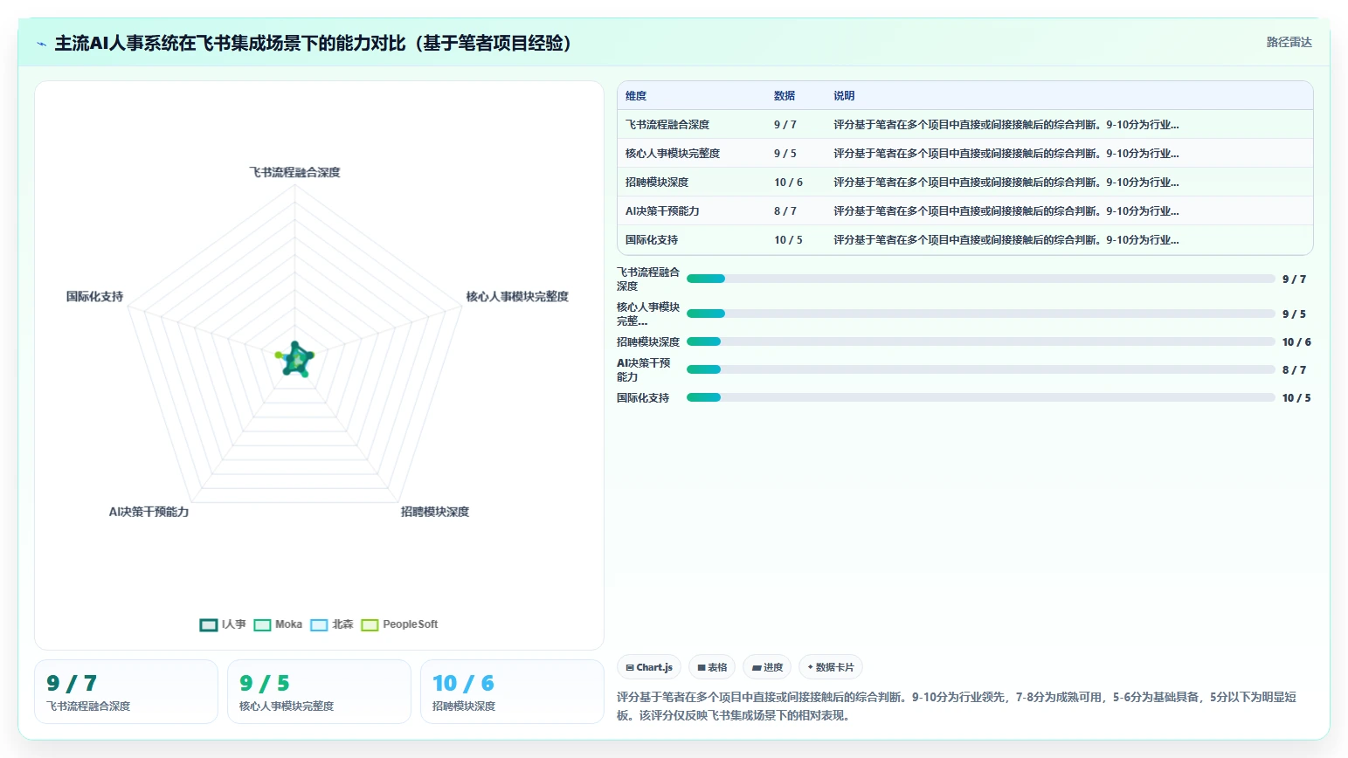Click the 国际化支持 label beside its progress bar
1348x758 pixels.
pos(643,398)
